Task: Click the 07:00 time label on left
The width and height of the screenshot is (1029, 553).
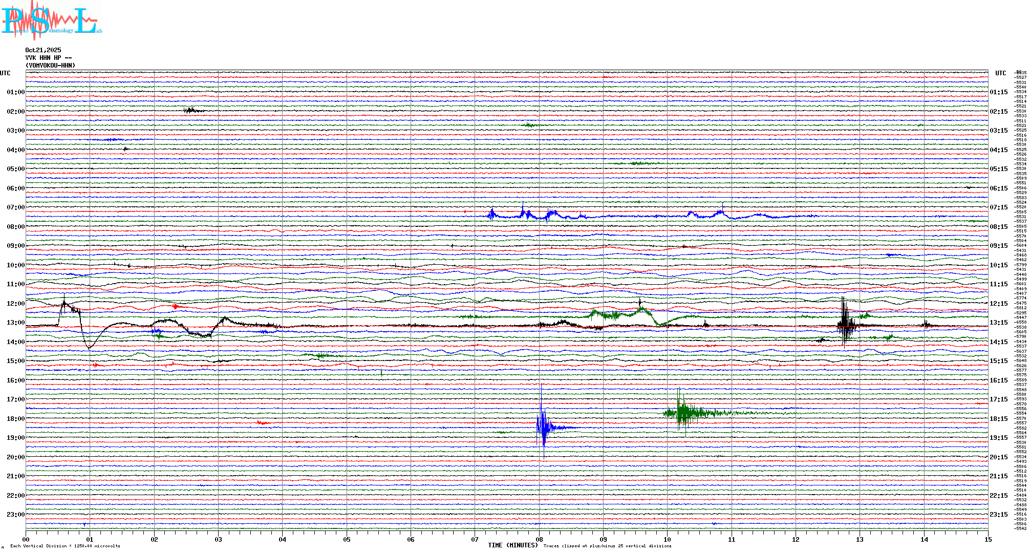Action: (15, 207)
